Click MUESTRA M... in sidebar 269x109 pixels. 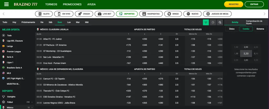click(13, 84)
